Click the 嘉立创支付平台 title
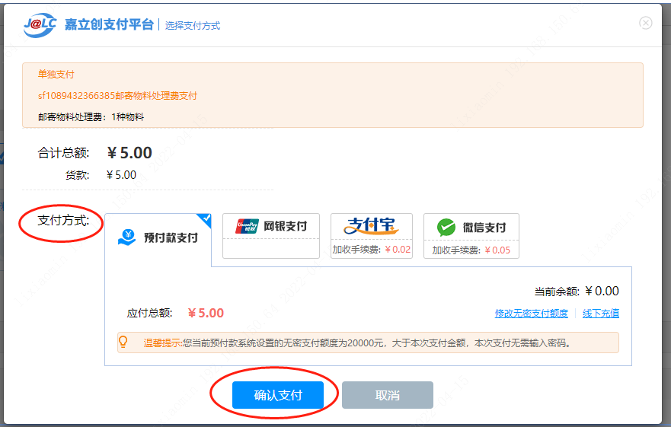The image size is (671, 427). [x=109, y=24]
